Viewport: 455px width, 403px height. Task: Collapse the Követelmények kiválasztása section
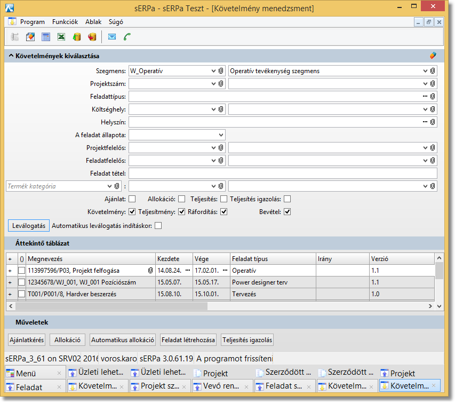click(x=11, y=56)
